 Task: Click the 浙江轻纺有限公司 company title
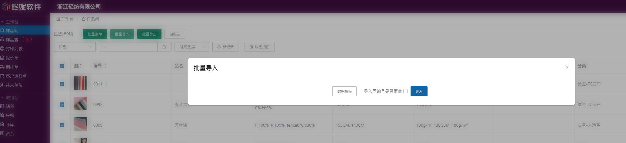coord(79,7)
